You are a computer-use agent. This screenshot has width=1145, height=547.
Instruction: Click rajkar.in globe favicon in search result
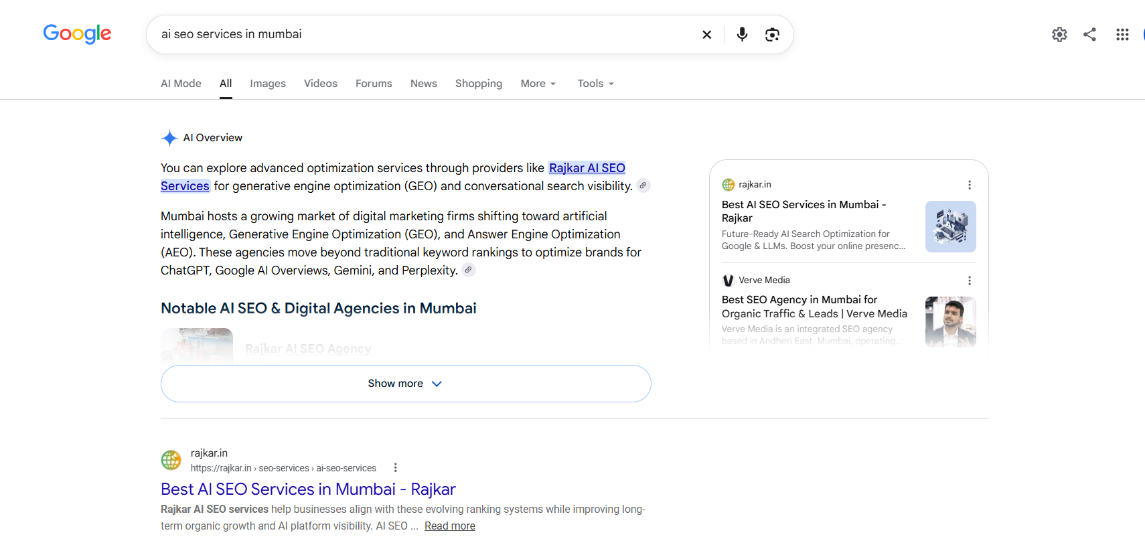click(171, 460)
